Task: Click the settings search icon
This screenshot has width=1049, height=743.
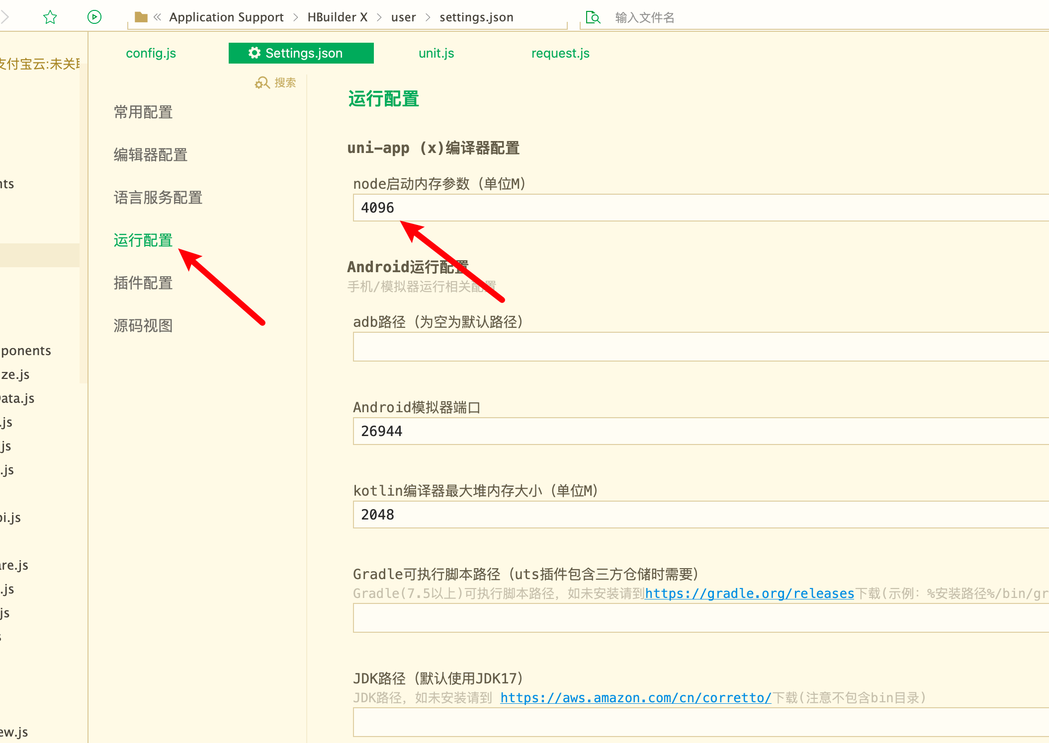Action: pos(262,82)
